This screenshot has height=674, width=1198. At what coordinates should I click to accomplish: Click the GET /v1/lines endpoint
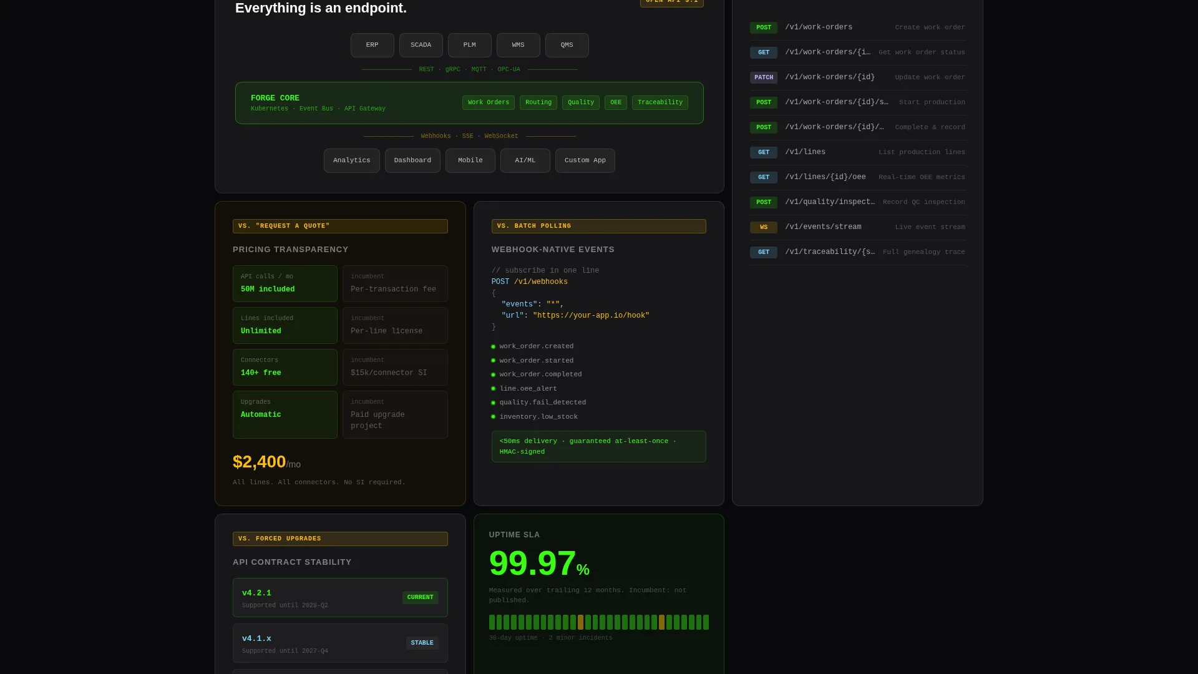point(857,152)
